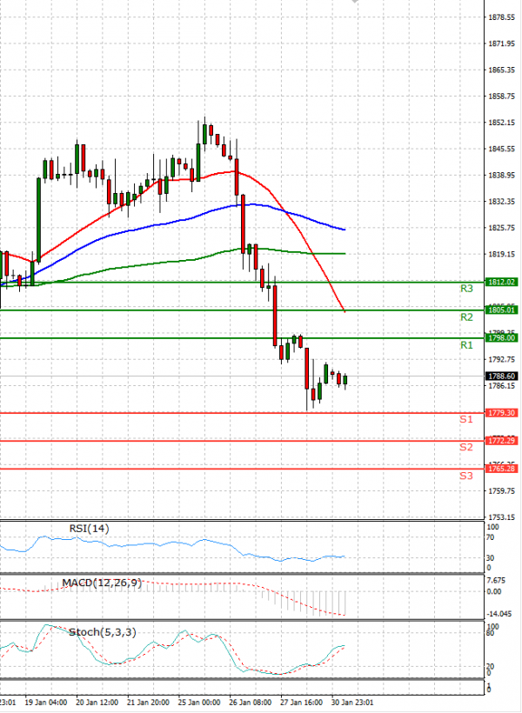522x713 pixels.
Task: Click the 26 Jan 08:00 time label
Action: pyautogui.click(x=250, y=703)
